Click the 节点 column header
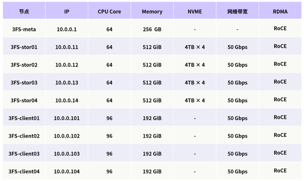This screenshot has width=304, height=181. [24, 12]
